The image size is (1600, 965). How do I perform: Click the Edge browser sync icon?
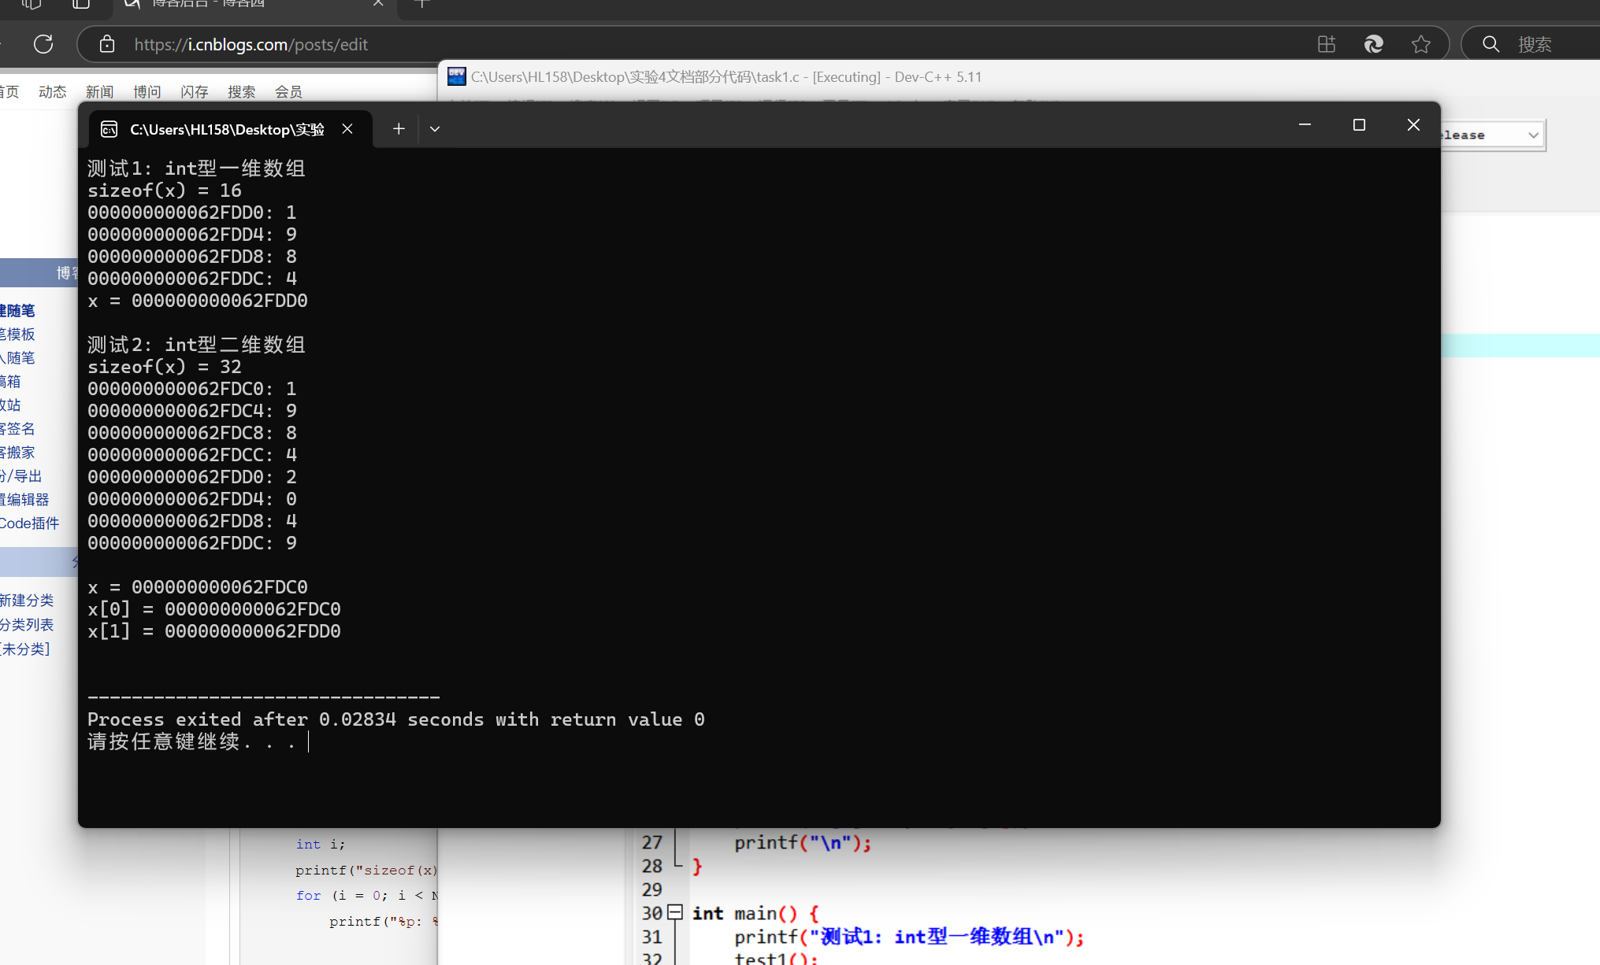1374,44
